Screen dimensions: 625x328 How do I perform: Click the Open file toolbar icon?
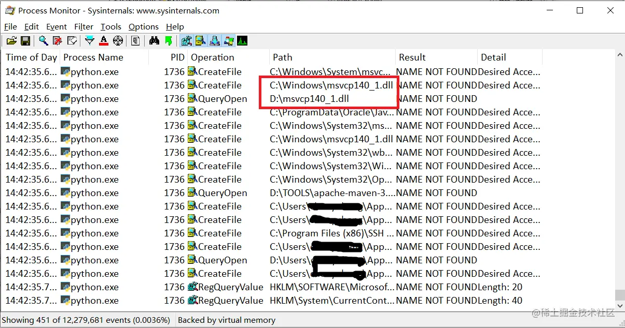11,40
